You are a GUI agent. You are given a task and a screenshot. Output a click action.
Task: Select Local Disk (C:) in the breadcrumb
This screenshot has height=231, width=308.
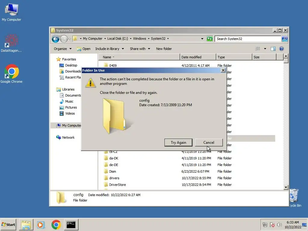[118, 38]
